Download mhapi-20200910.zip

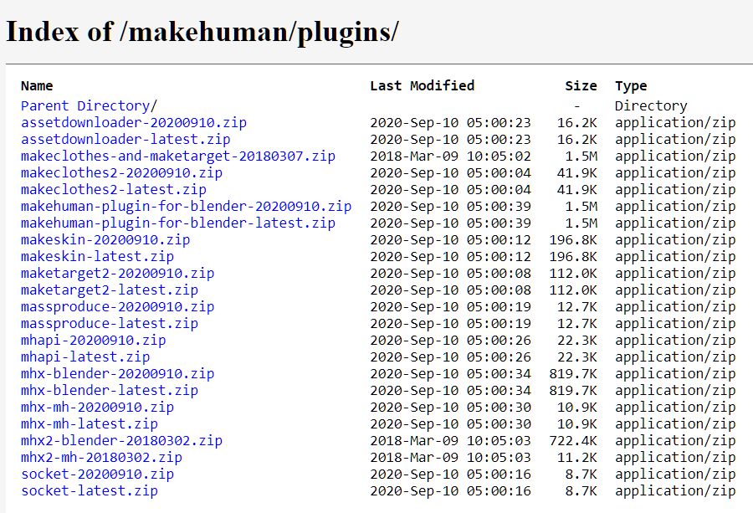pyautogui.click(x=93, y=341)
